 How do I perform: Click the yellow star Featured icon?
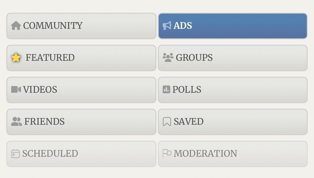(16, 58)
